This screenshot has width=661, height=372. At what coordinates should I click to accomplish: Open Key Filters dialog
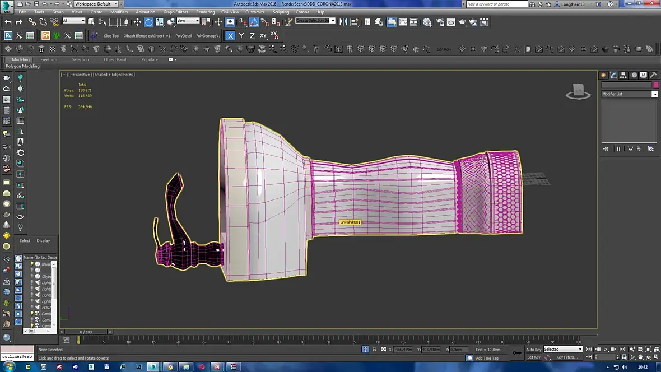(x=567, y=357)
